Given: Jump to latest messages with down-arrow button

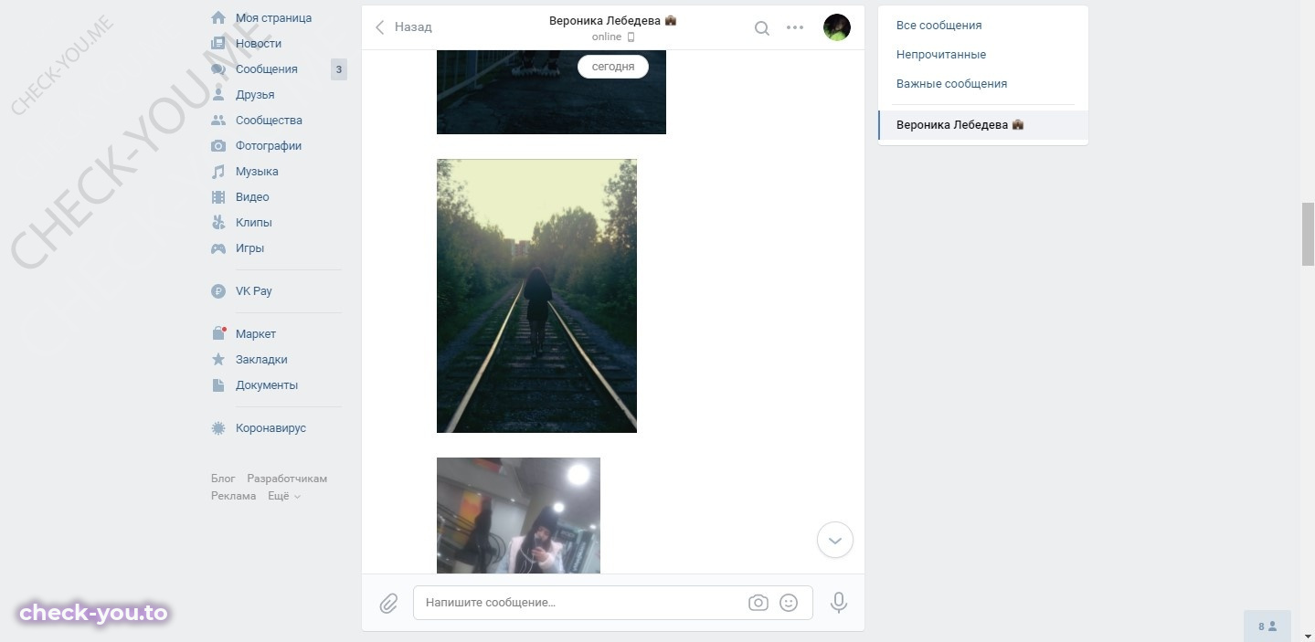Looking at the screenshot, I should [835, 540].
